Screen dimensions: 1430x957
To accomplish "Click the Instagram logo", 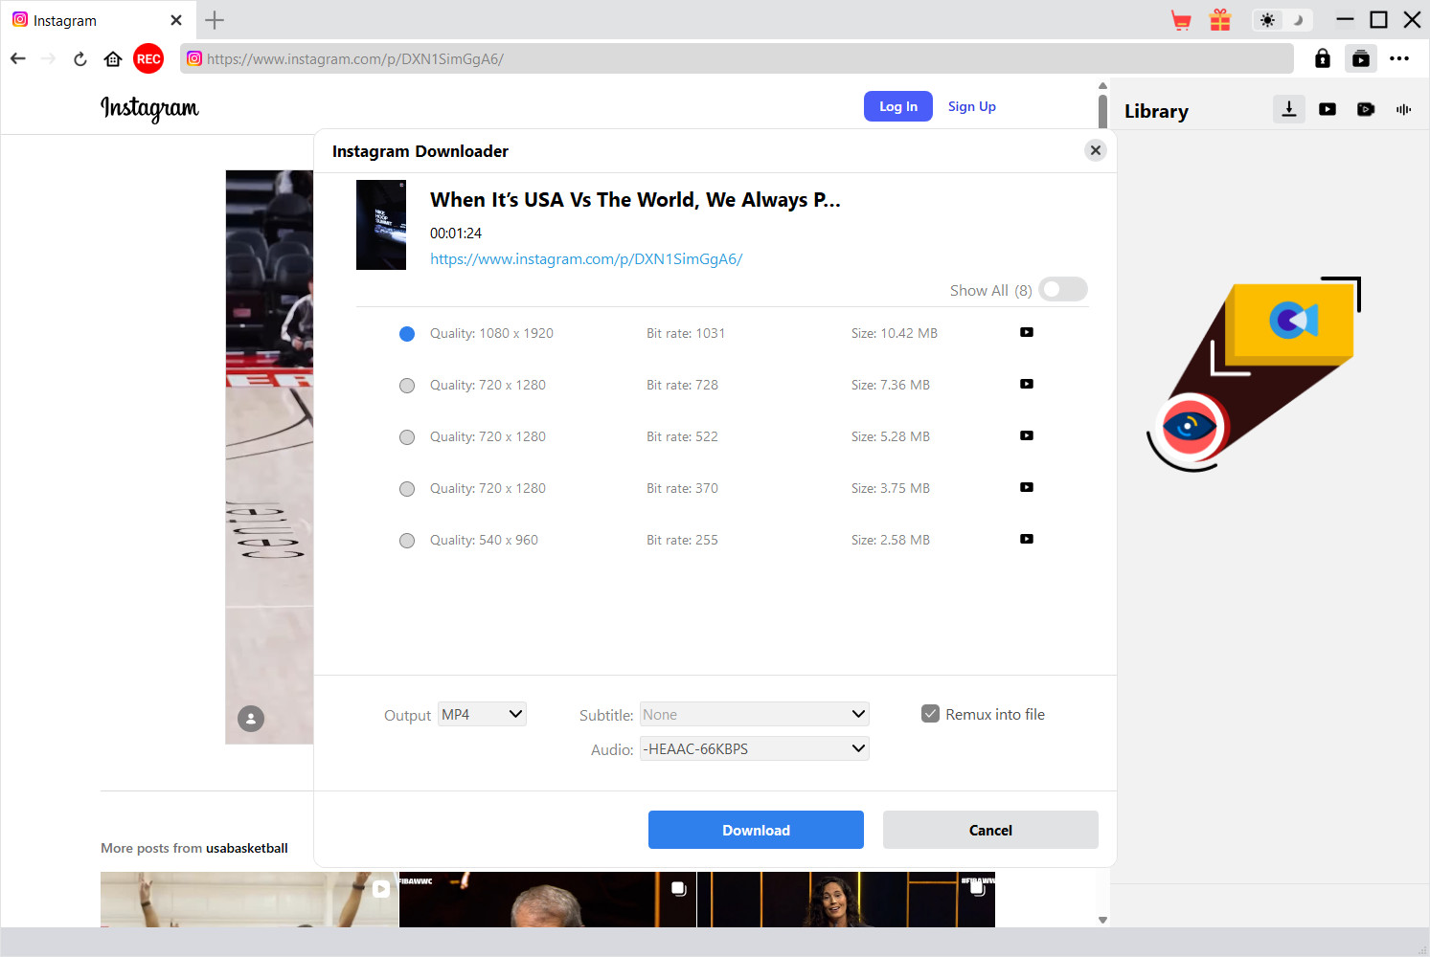I will 149,108.
